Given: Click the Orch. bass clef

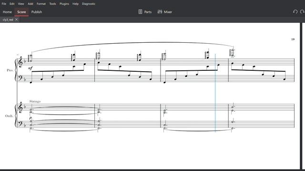Looking at the screenshot, I should click(20, 123).
